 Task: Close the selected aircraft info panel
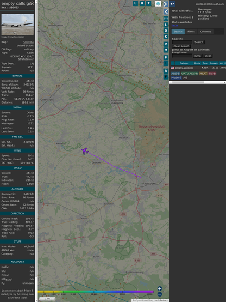click(x=32, y=3)
